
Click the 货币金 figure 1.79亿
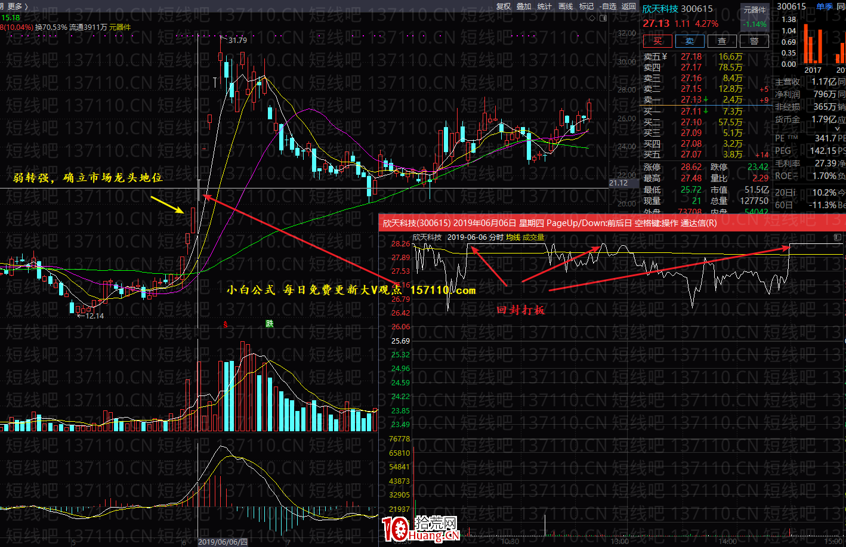point(824,119)
